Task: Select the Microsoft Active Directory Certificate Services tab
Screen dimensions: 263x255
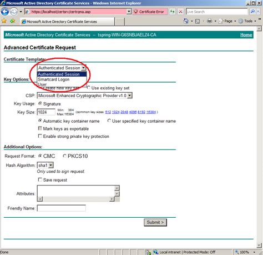Action: click(x=67, y=22)
